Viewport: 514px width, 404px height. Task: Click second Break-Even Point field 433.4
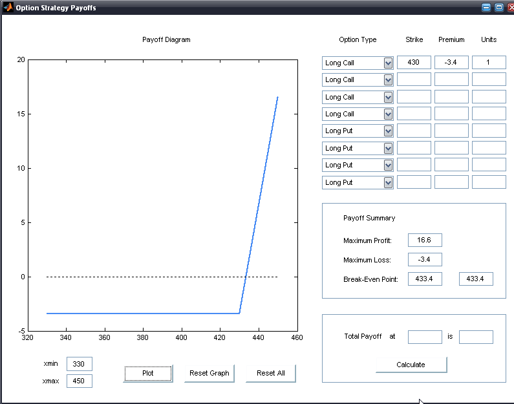[x=476, y=279]
